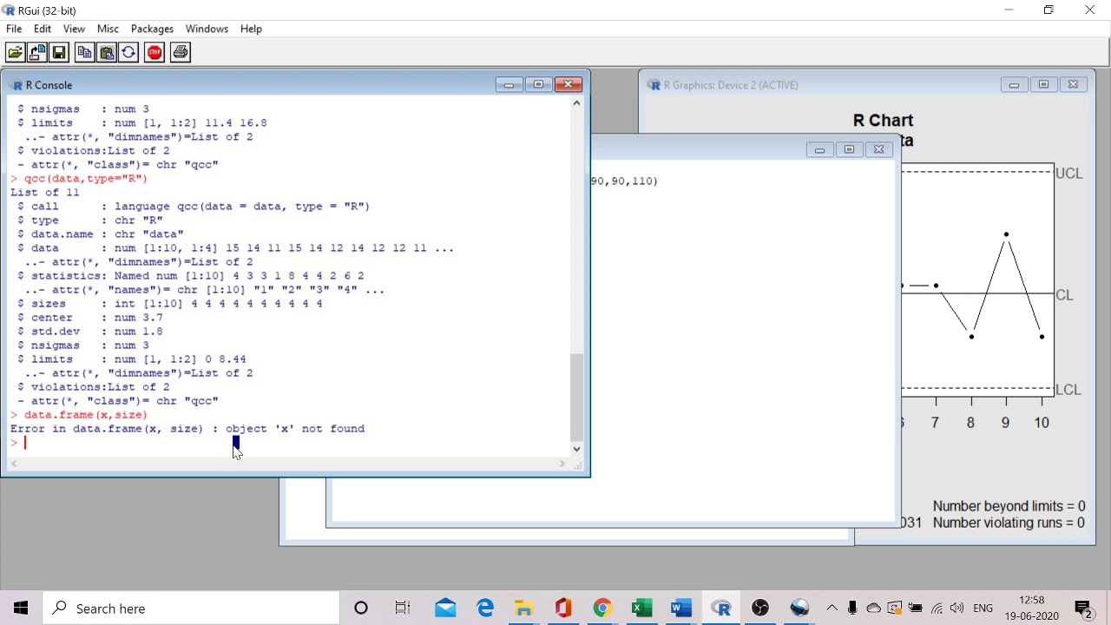Open the Misc menu
This screenshot has height=625, width=1111.
(x=108, y=29)
